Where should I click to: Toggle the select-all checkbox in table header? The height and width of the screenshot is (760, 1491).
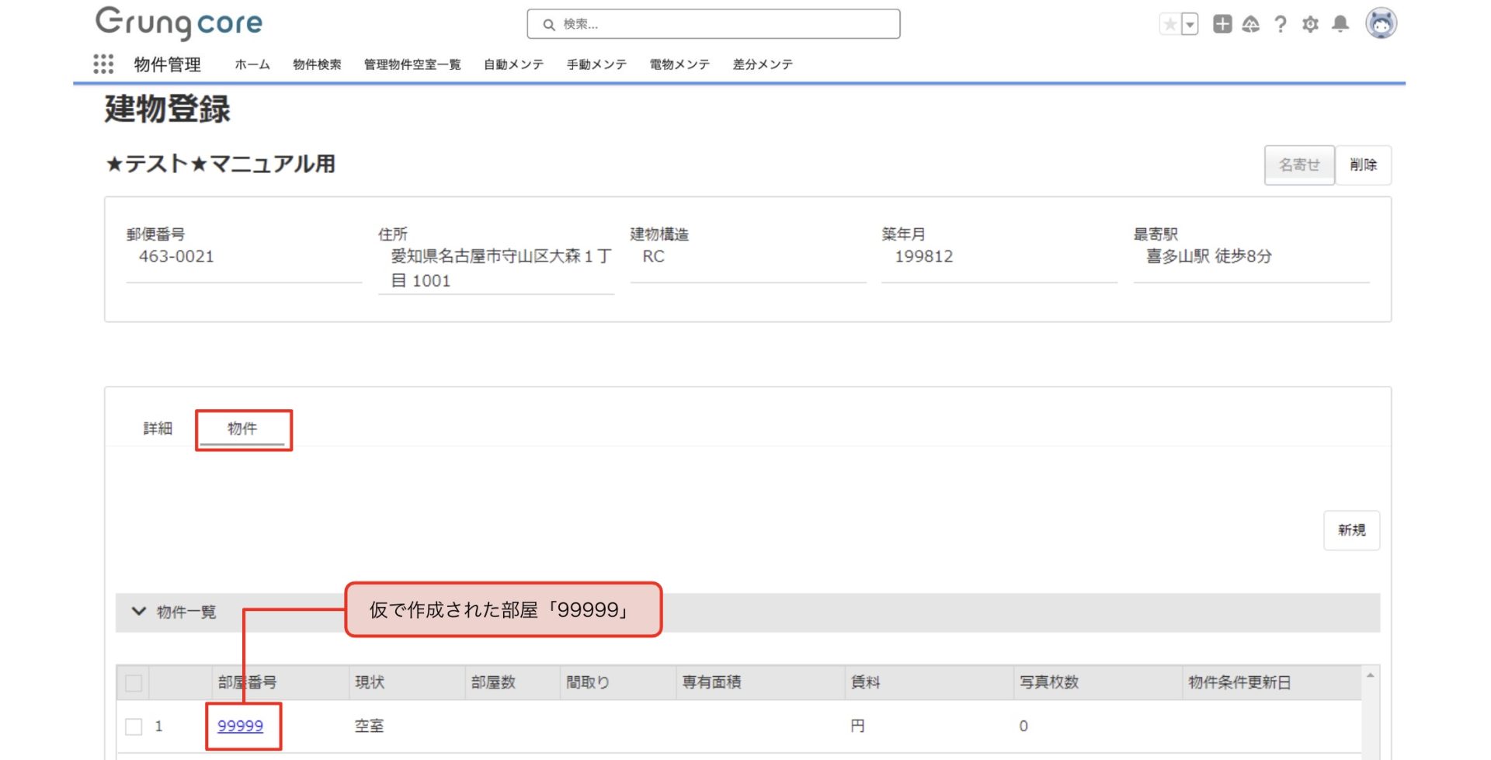pos(134,683)
